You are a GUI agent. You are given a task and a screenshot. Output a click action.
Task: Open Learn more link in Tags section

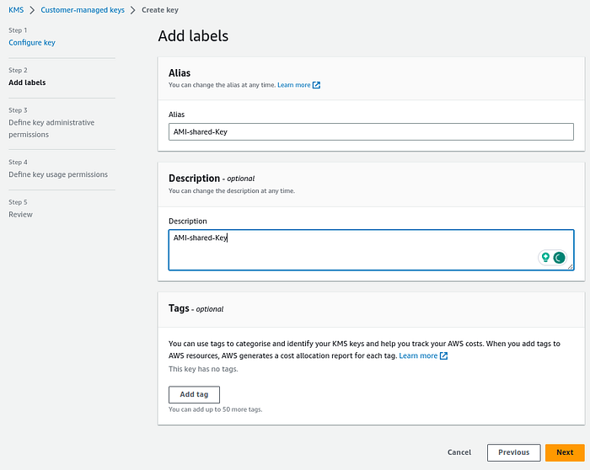(418, 356)
